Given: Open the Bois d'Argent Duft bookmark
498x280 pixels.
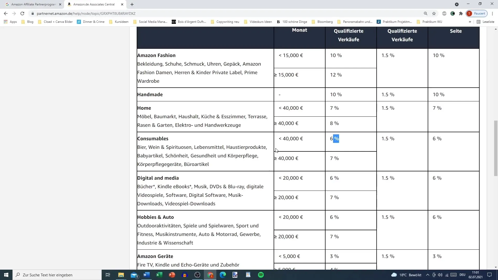Looking at the screenshot, I should 189,22.
